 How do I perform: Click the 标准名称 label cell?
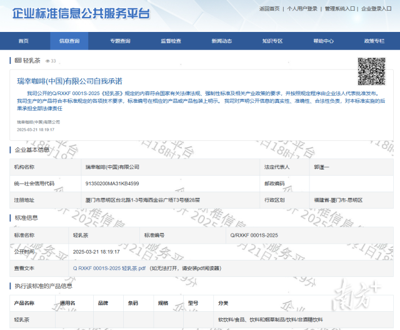pos(39,235)
